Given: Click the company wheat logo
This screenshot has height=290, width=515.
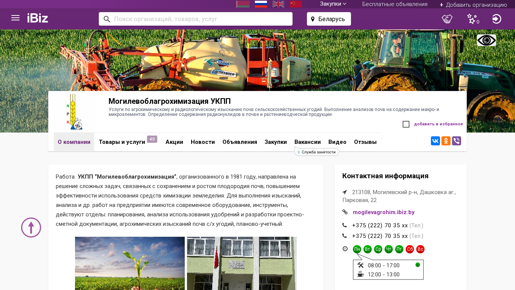Looking at the screenshot, I should pyautogui.click(x=74, y=112).
